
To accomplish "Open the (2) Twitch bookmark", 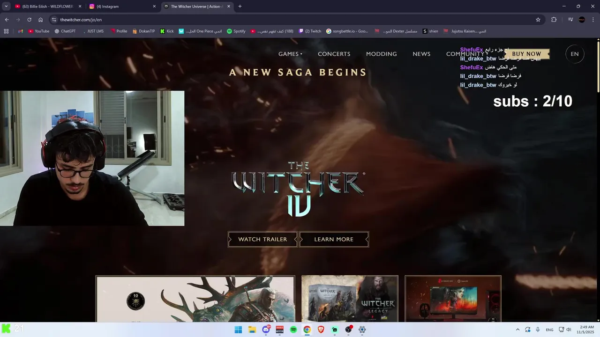I will tap(310, 31).
